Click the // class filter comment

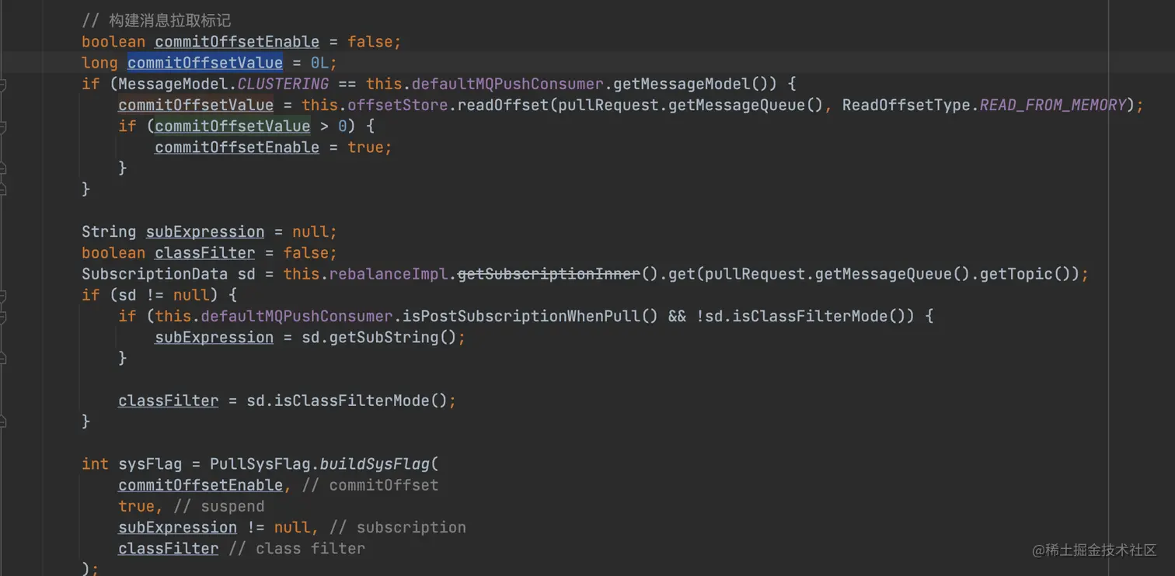(x=297, y=548)
